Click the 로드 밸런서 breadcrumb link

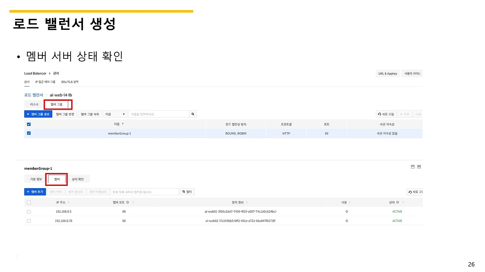point(34,95)
